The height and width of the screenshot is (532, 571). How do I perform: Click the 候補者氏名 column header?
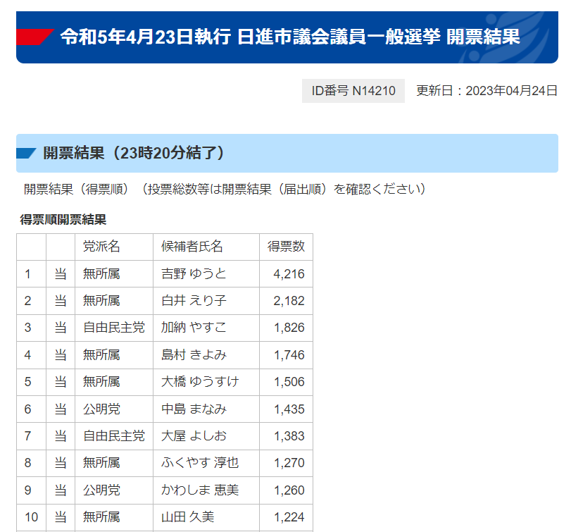point(192,247)
